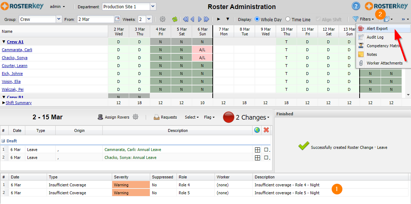The width and height of the screenshot is (411, 204).
Task: Tick the checkbox for Cammarata, Carli change row
Action: (x=266, y=150)
